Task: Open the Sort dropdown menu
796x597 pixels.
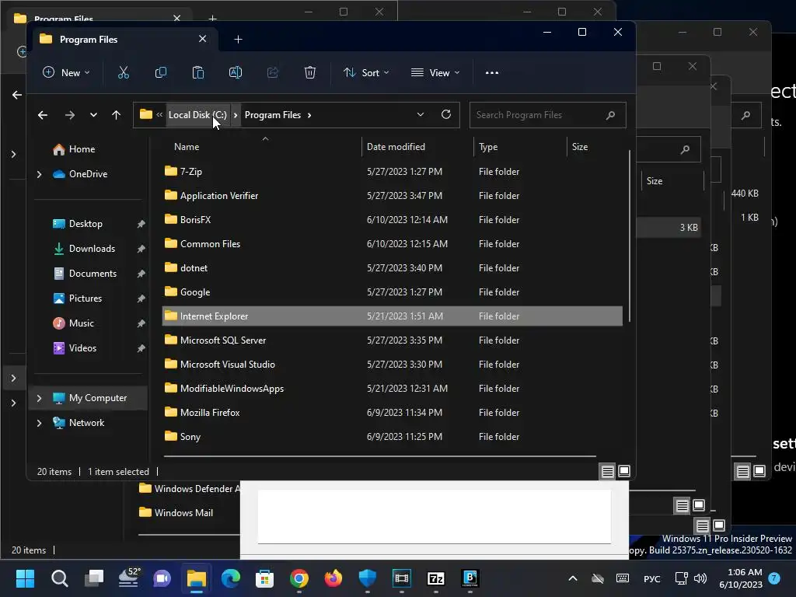Action: pos(366,72)
